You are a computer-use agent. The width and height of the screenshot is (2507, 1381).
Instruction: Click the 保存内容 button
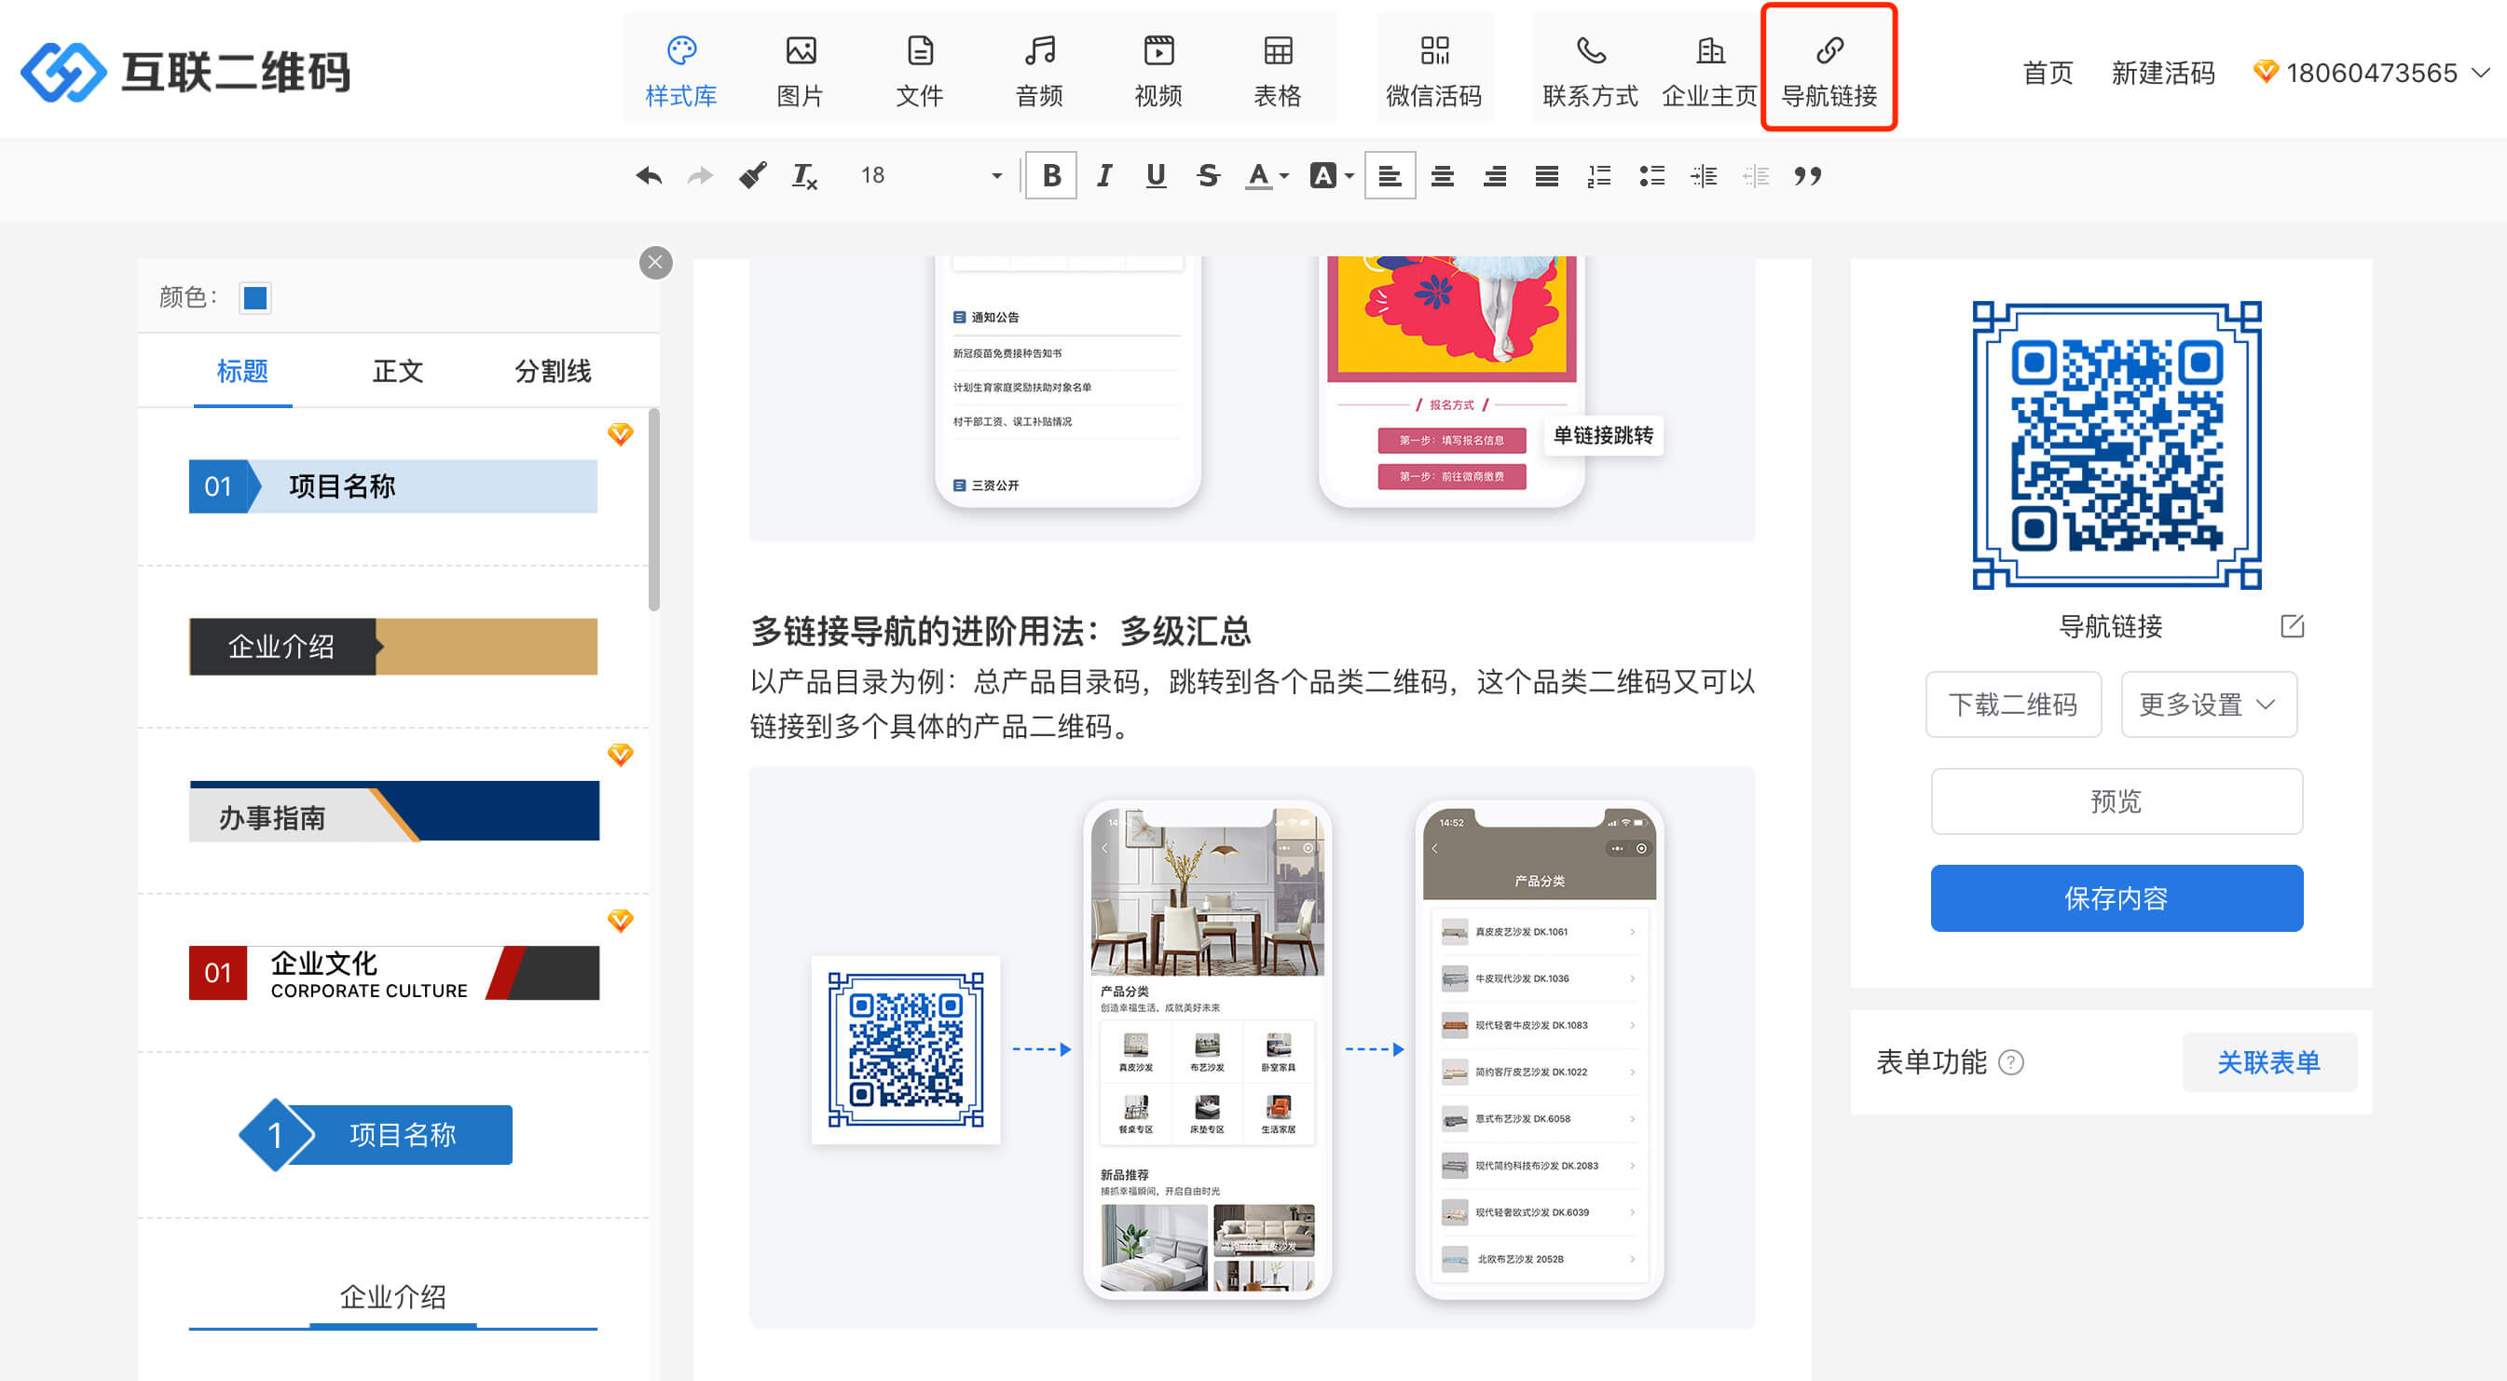(2116, 898)
